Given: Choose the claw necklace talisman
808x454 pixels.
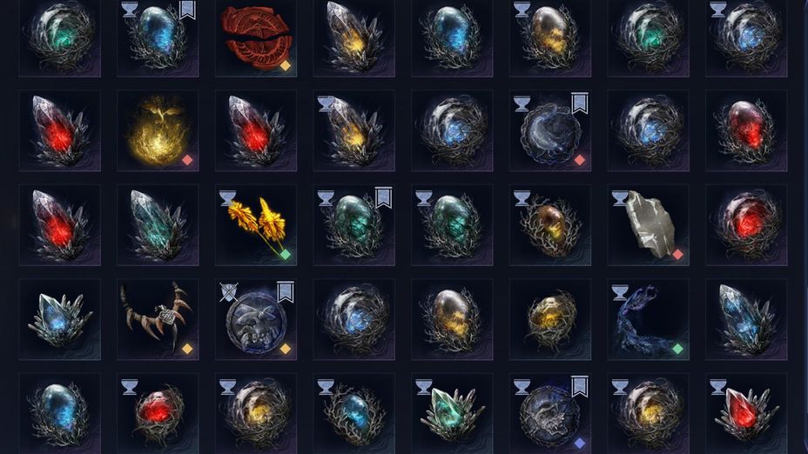Looking at the screenshot, I should point(158,319).
